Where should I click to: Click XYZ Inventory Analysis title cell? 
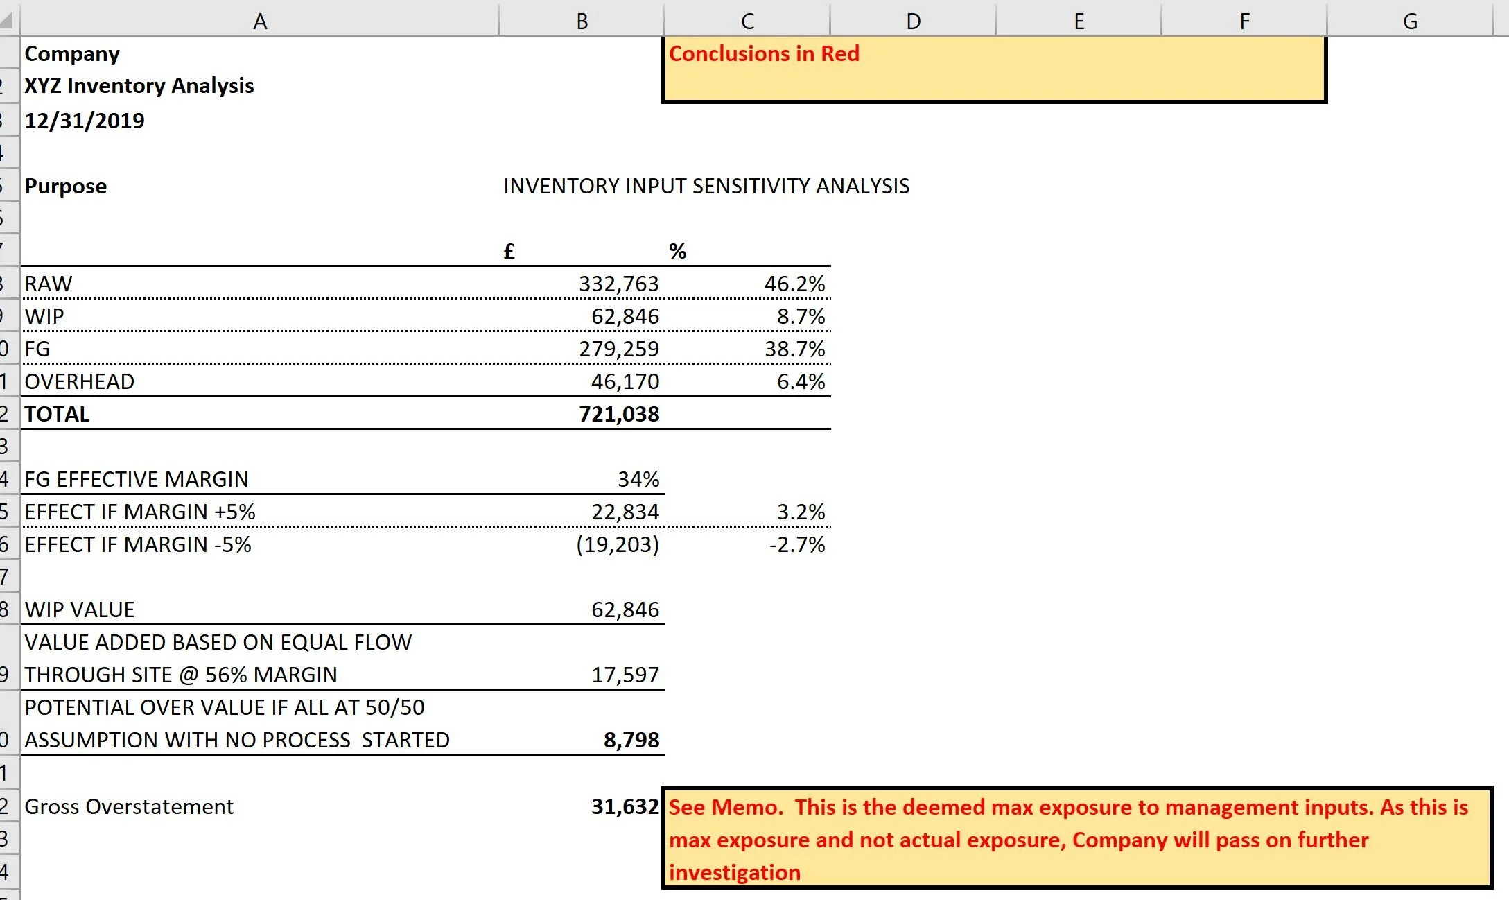pos(139,85)
